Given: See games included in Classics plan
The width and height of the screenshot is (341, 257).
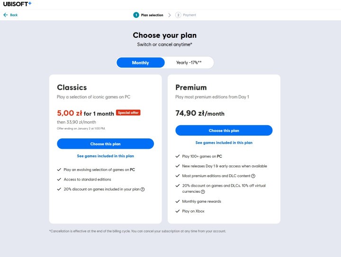Looking at the screenshot, I should pyautogui.click(x=106, y=156).
